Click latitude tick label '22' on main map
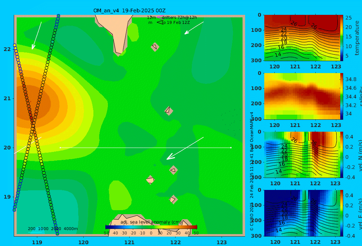This screenshot has width=362, height=246. 7,49
